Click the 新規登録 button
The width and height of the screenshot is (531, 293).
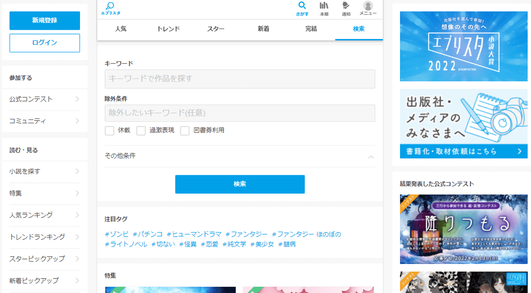pos(45,20)
